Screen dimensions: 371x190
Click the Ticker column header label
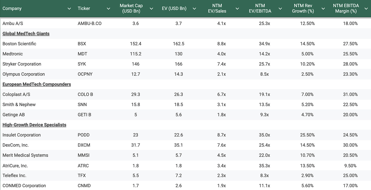[x=84, y=8]
